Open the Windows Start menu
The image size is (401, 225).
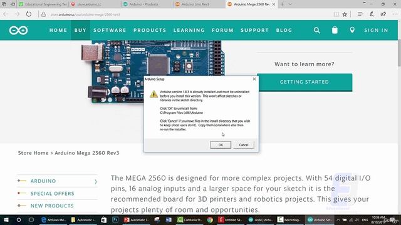point(6,219)
